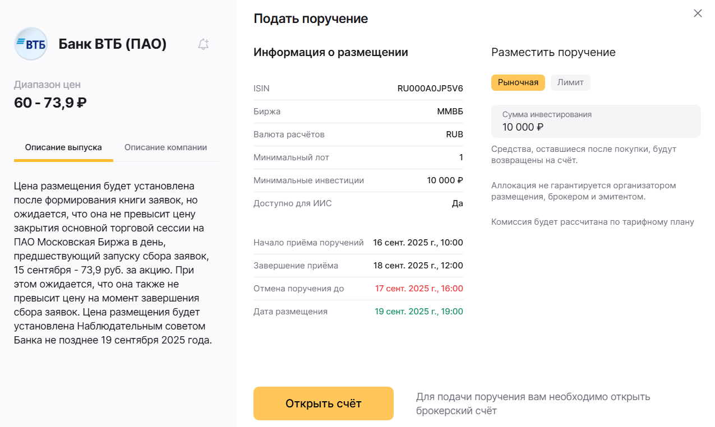Image resolution: width=715 pixels, height=427 pixels.
Task: Click the Сумма инвестирования input field
Action: point(596,121)
